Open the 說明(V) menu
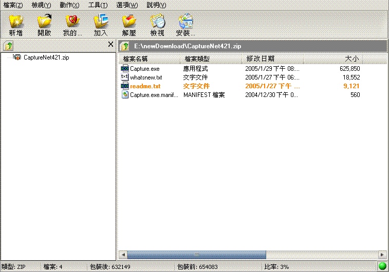 click(157, 5)
